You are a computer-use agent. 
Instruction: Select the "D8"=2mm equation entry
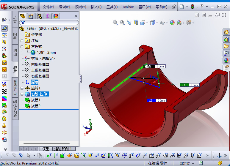point(46,52)
